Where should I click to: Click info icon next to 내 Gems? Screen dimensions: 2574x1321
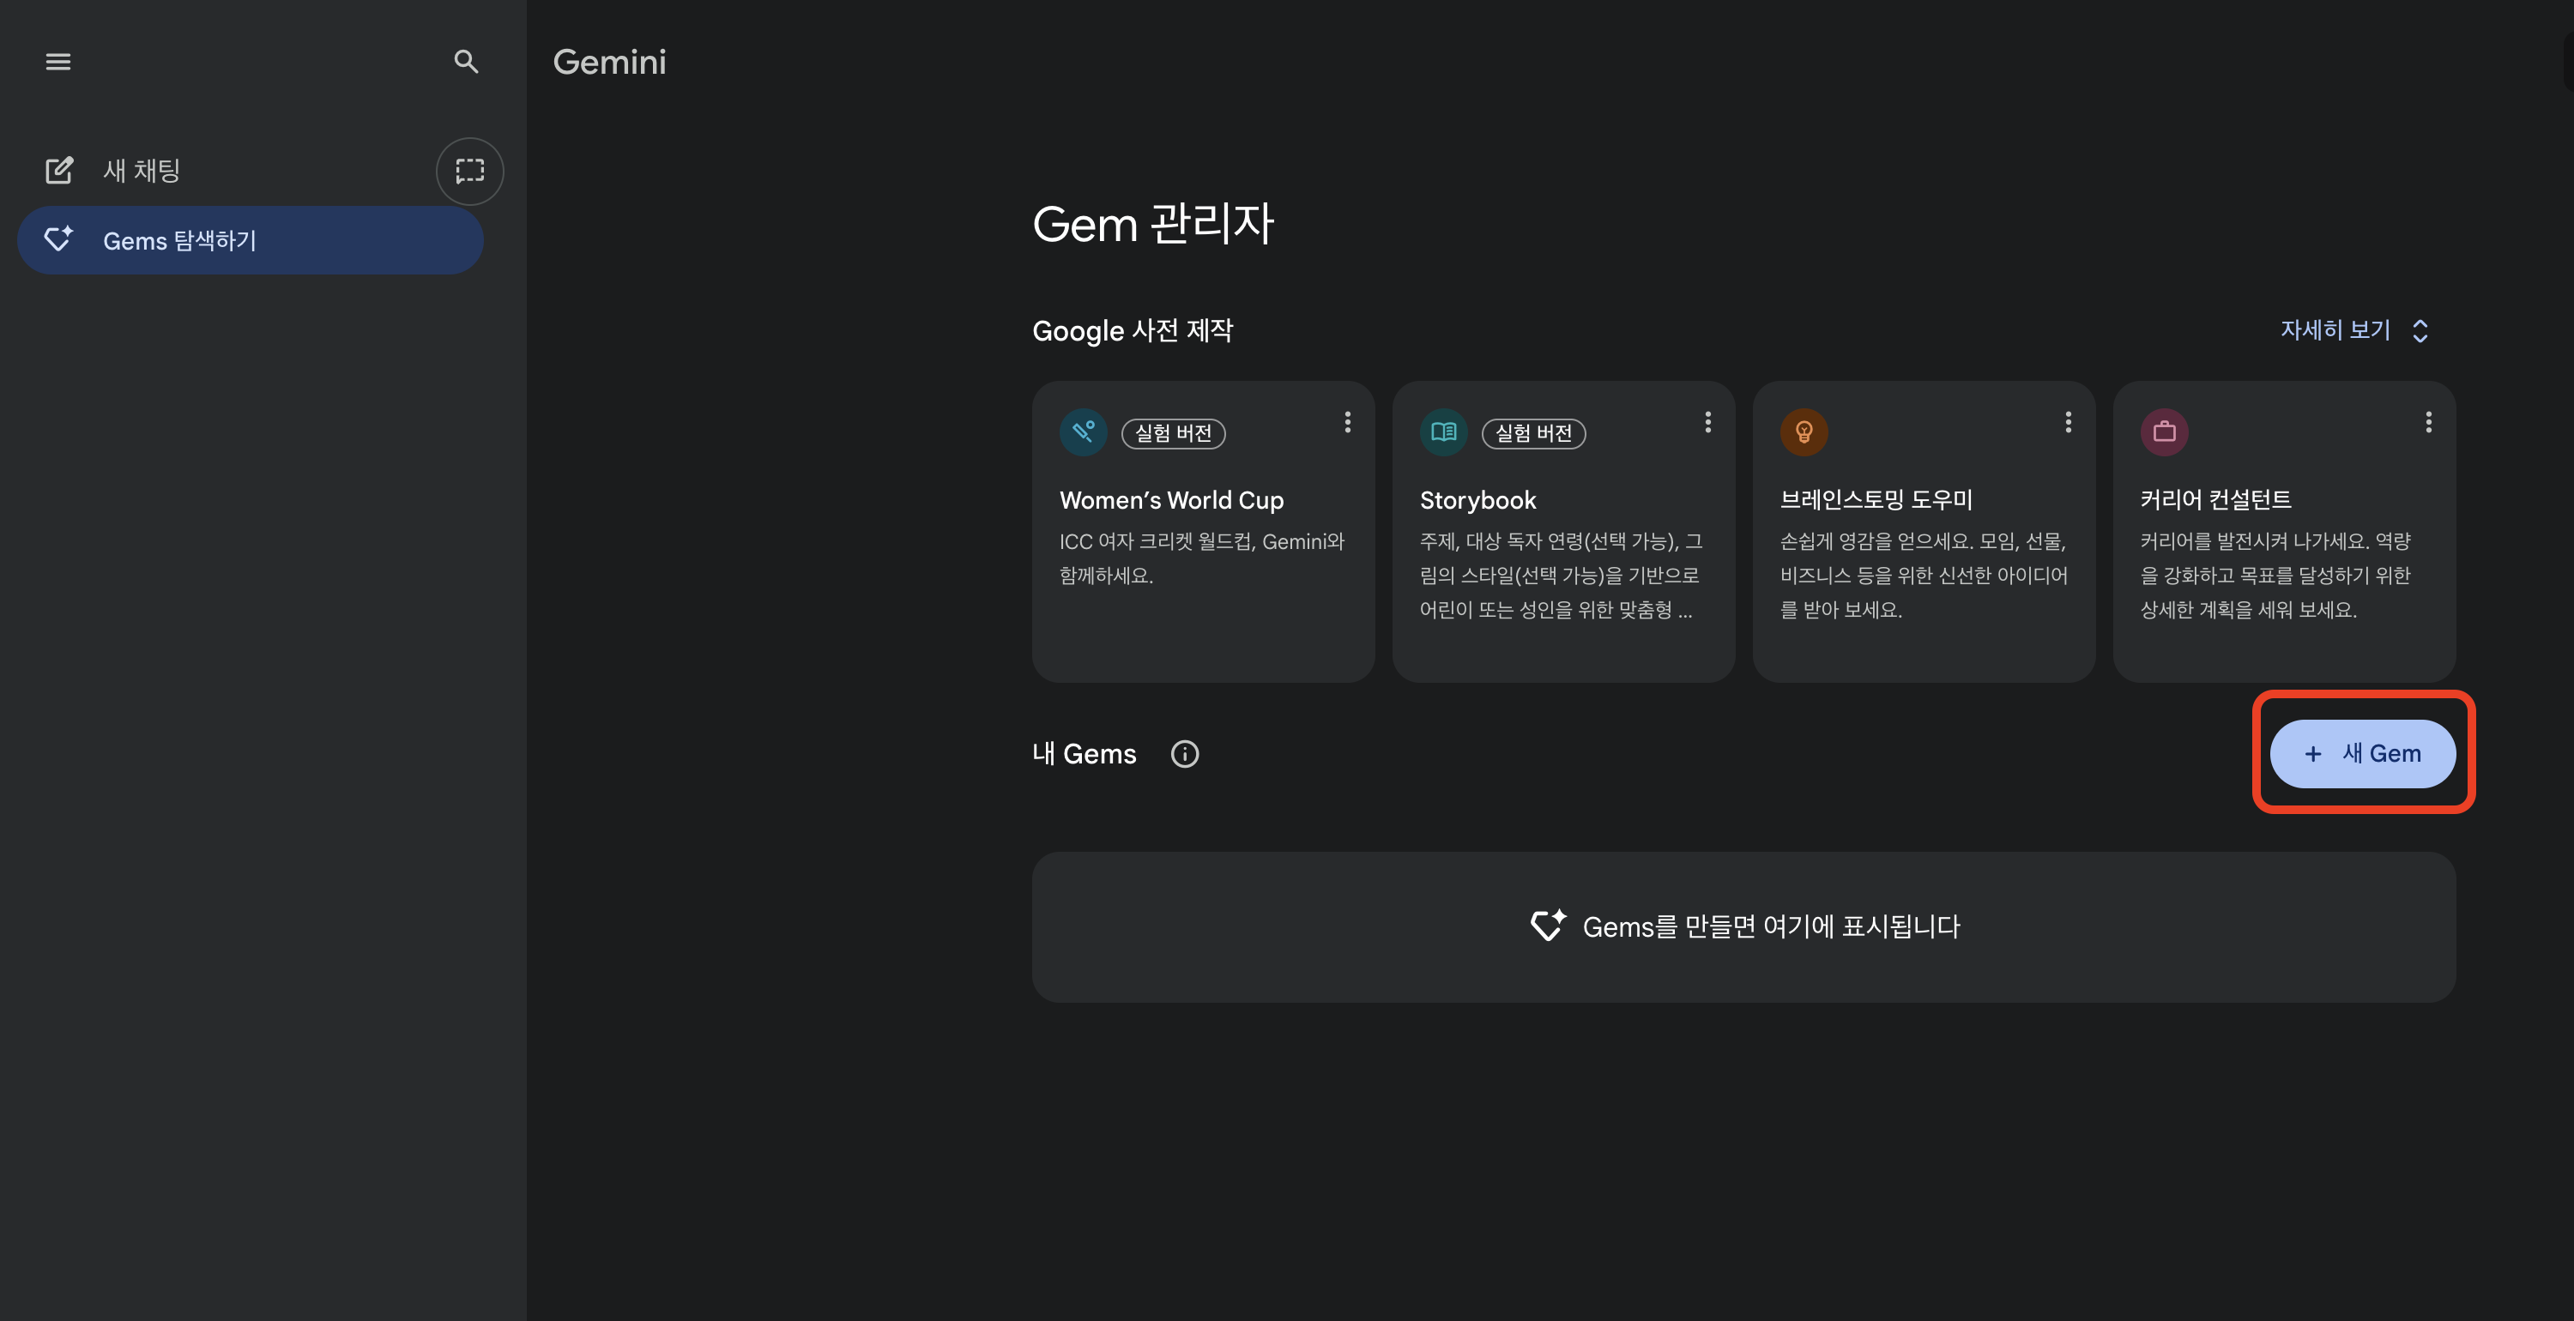[x=1184, y=753]
